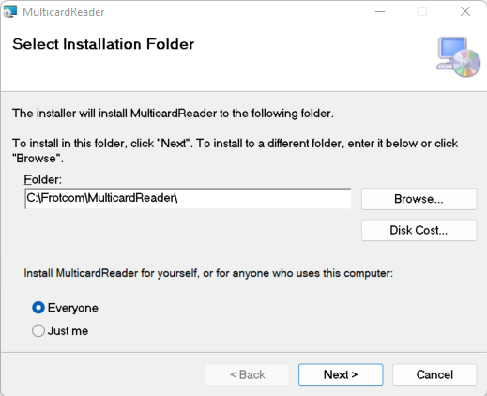Image resolution: width=487 pixels, height=396 pixels.
Task: Click the MulticardReader window title text
Action: click(x=64, y=12)
